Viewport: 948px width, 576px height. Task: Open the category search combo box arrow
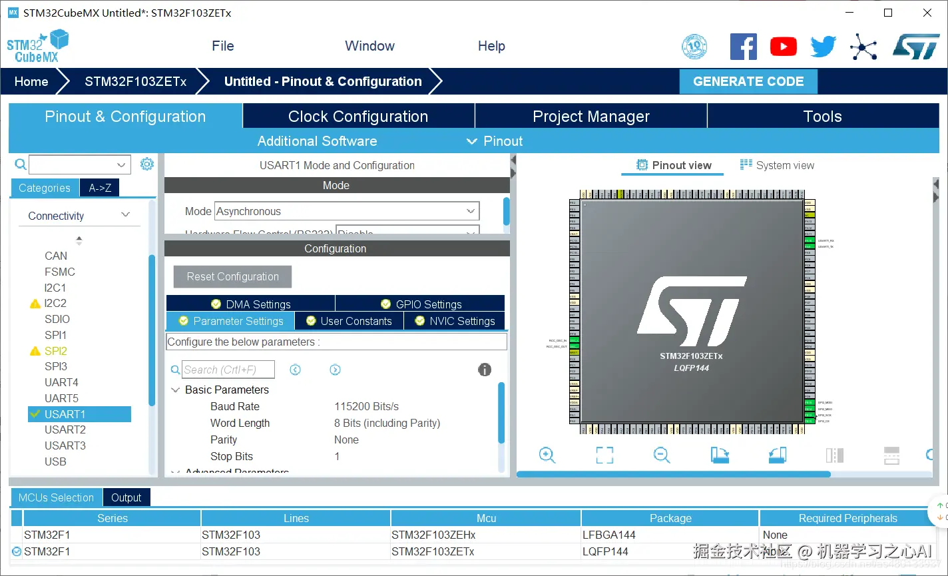click(121, 164)
